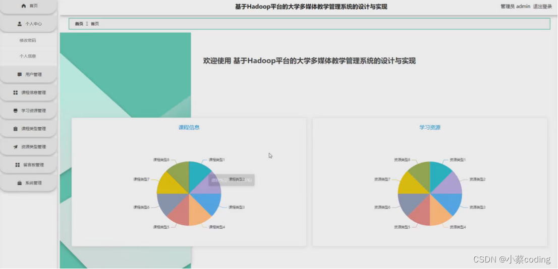The height and width of the screenshot is (269, 558).
Task: Open the 修改密码 submenu entry
Action: (28, 40)
